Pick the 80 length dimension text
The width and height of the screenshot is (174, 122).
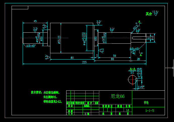click(x=72, y=58)
